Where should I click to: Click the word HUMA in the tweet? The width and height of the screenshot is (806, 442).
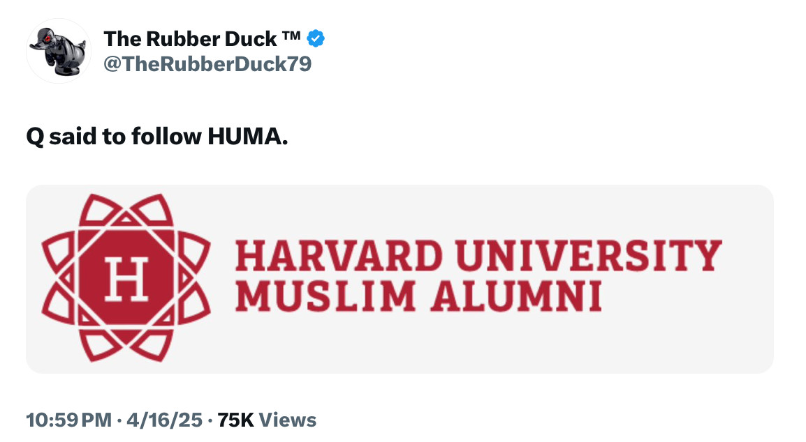[247, 137]
